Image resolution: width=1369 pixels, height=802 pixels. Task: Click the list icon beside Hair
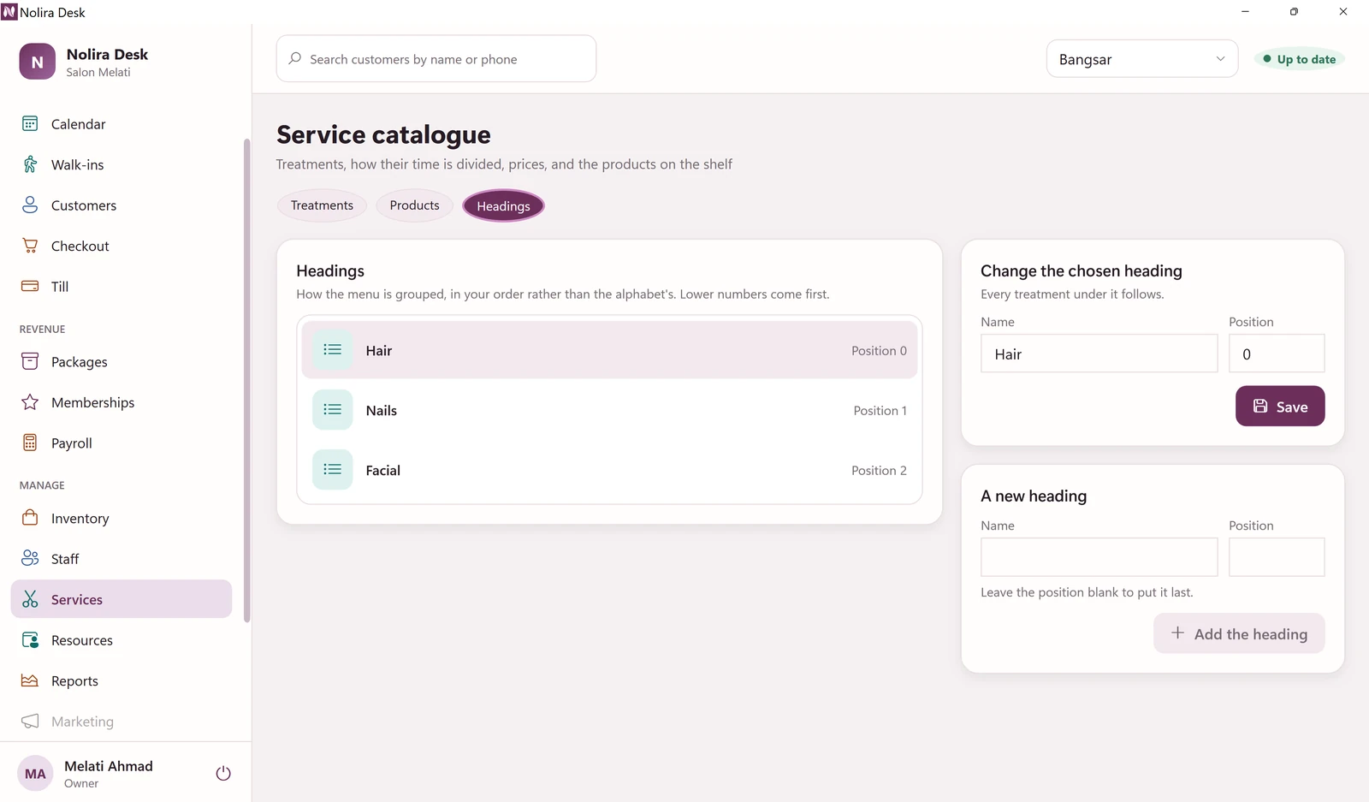point(332,350)
